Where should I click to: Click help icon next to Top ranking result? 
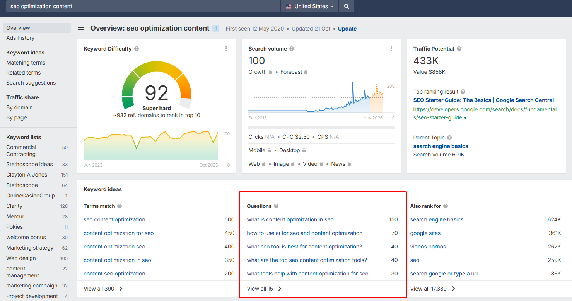(463, 92)
